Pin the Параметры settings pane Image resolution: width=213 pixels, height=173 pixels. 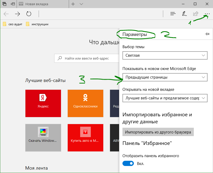[x=207, y=34]
